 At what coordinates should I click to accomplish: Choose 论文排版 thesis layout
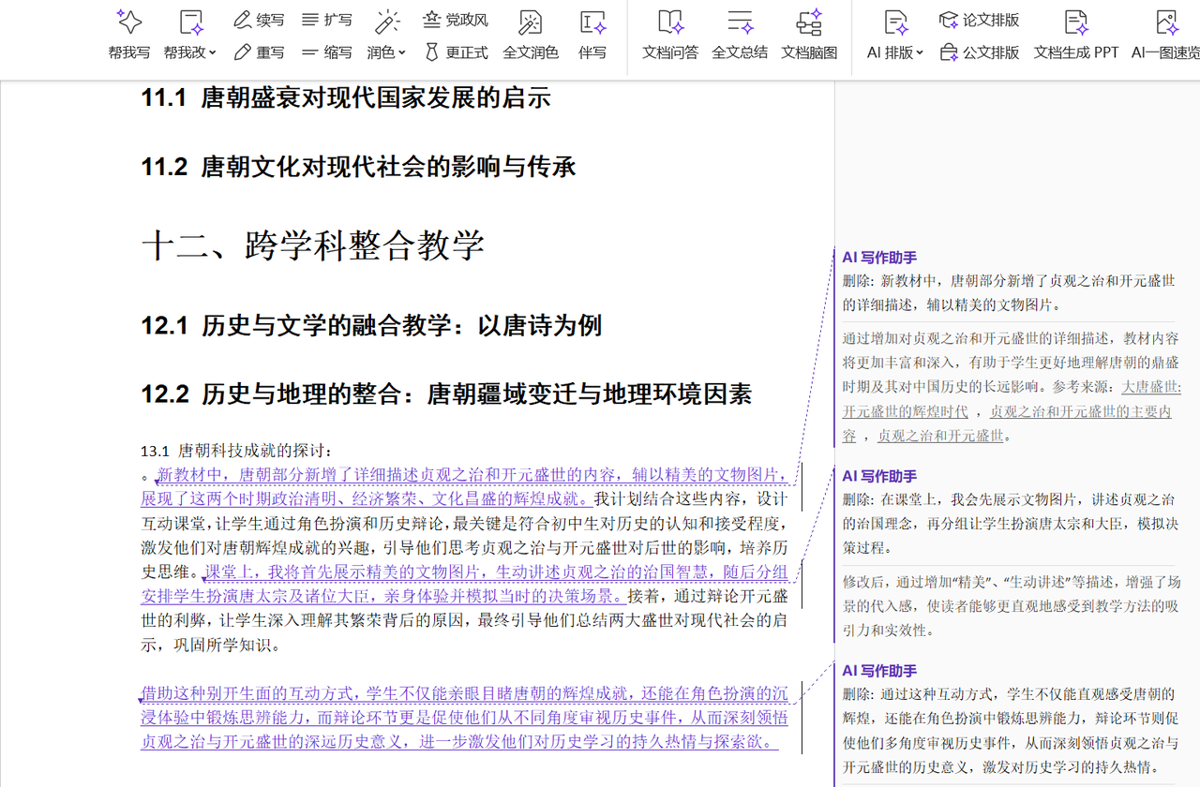click(979, 20)
